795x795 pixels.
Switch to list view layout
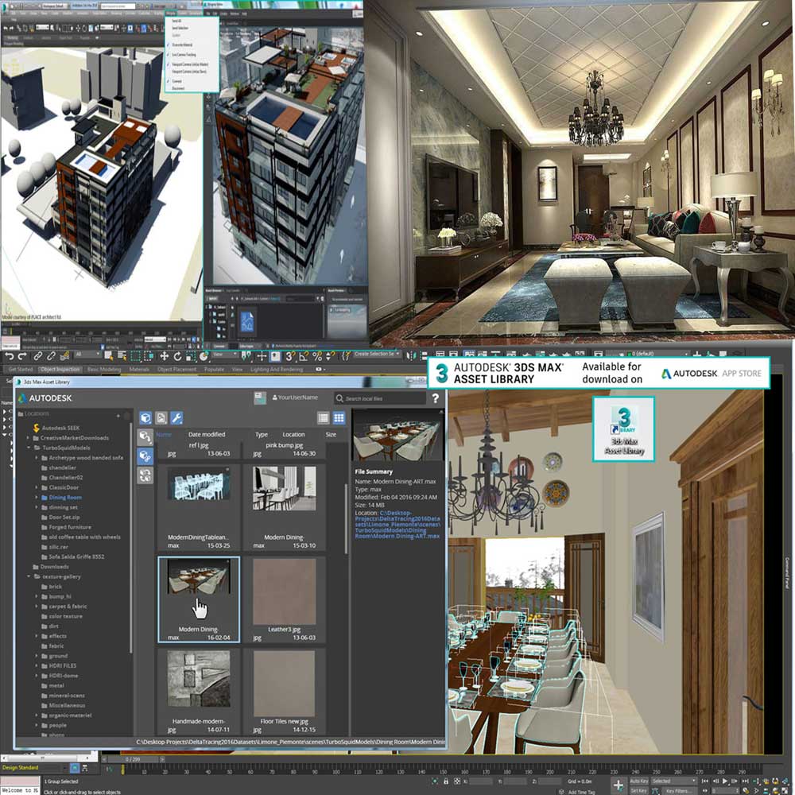click(323, 417)
